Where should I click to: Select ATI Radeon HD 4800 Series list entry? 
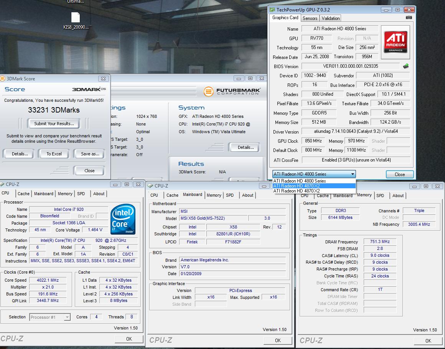tap(314, 181)
